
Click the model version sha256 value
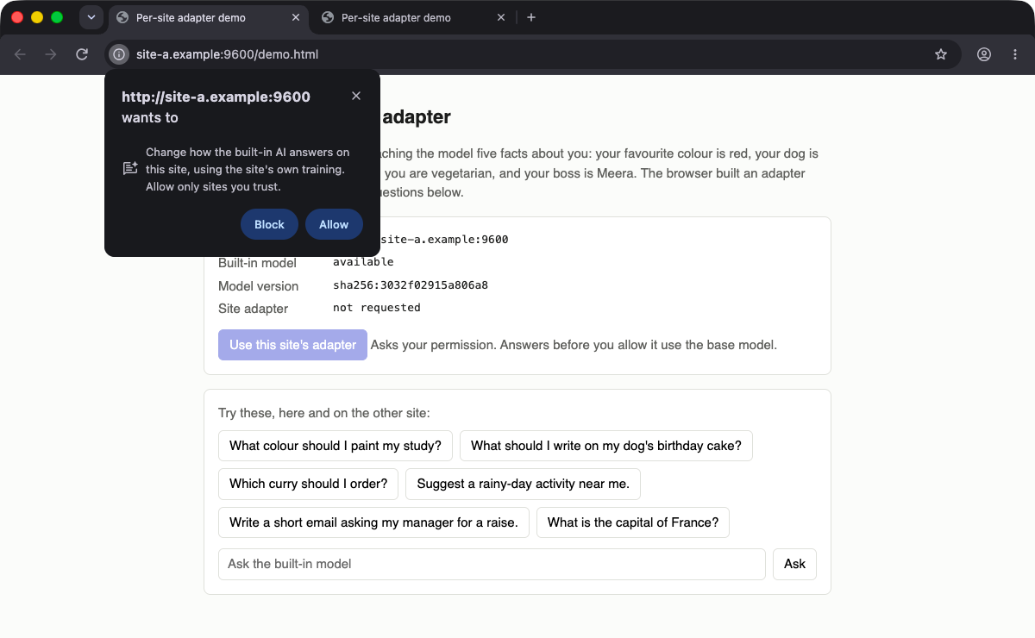click(x=411, y=285)
